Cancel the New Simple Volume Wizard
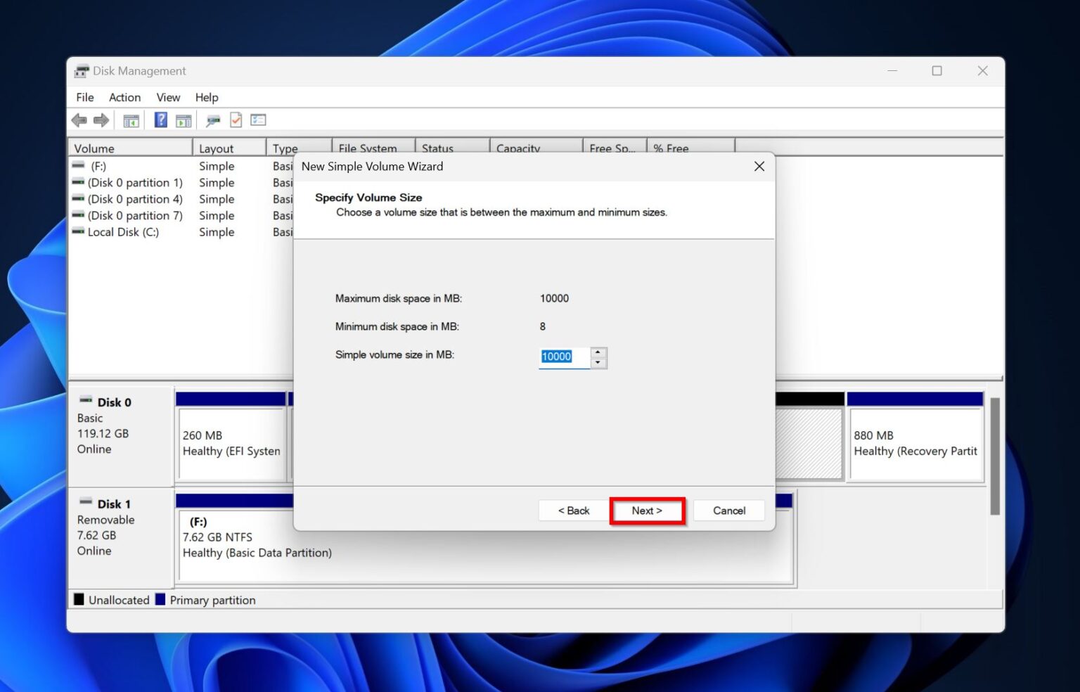This screenshot has width=1080, height=692. (x=728, y=511)
